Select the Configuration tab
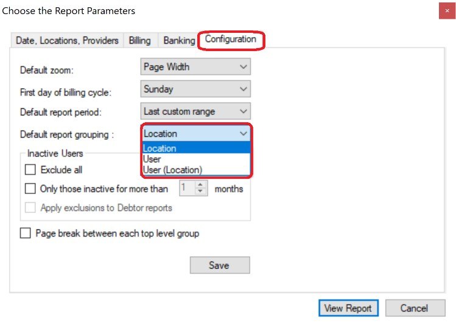Viewport: 456px width, 326px height. (231, 39)
